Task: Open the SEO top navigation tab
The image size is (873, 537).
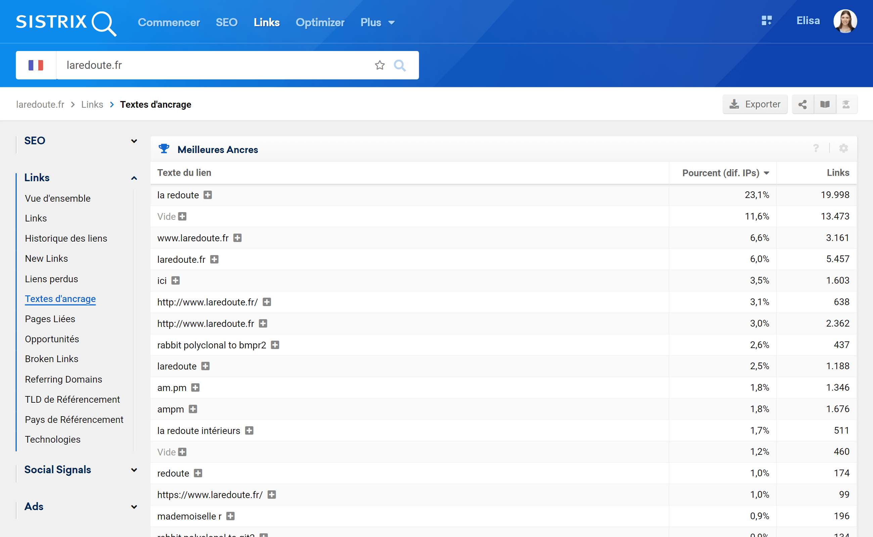Action: (227, 22)
